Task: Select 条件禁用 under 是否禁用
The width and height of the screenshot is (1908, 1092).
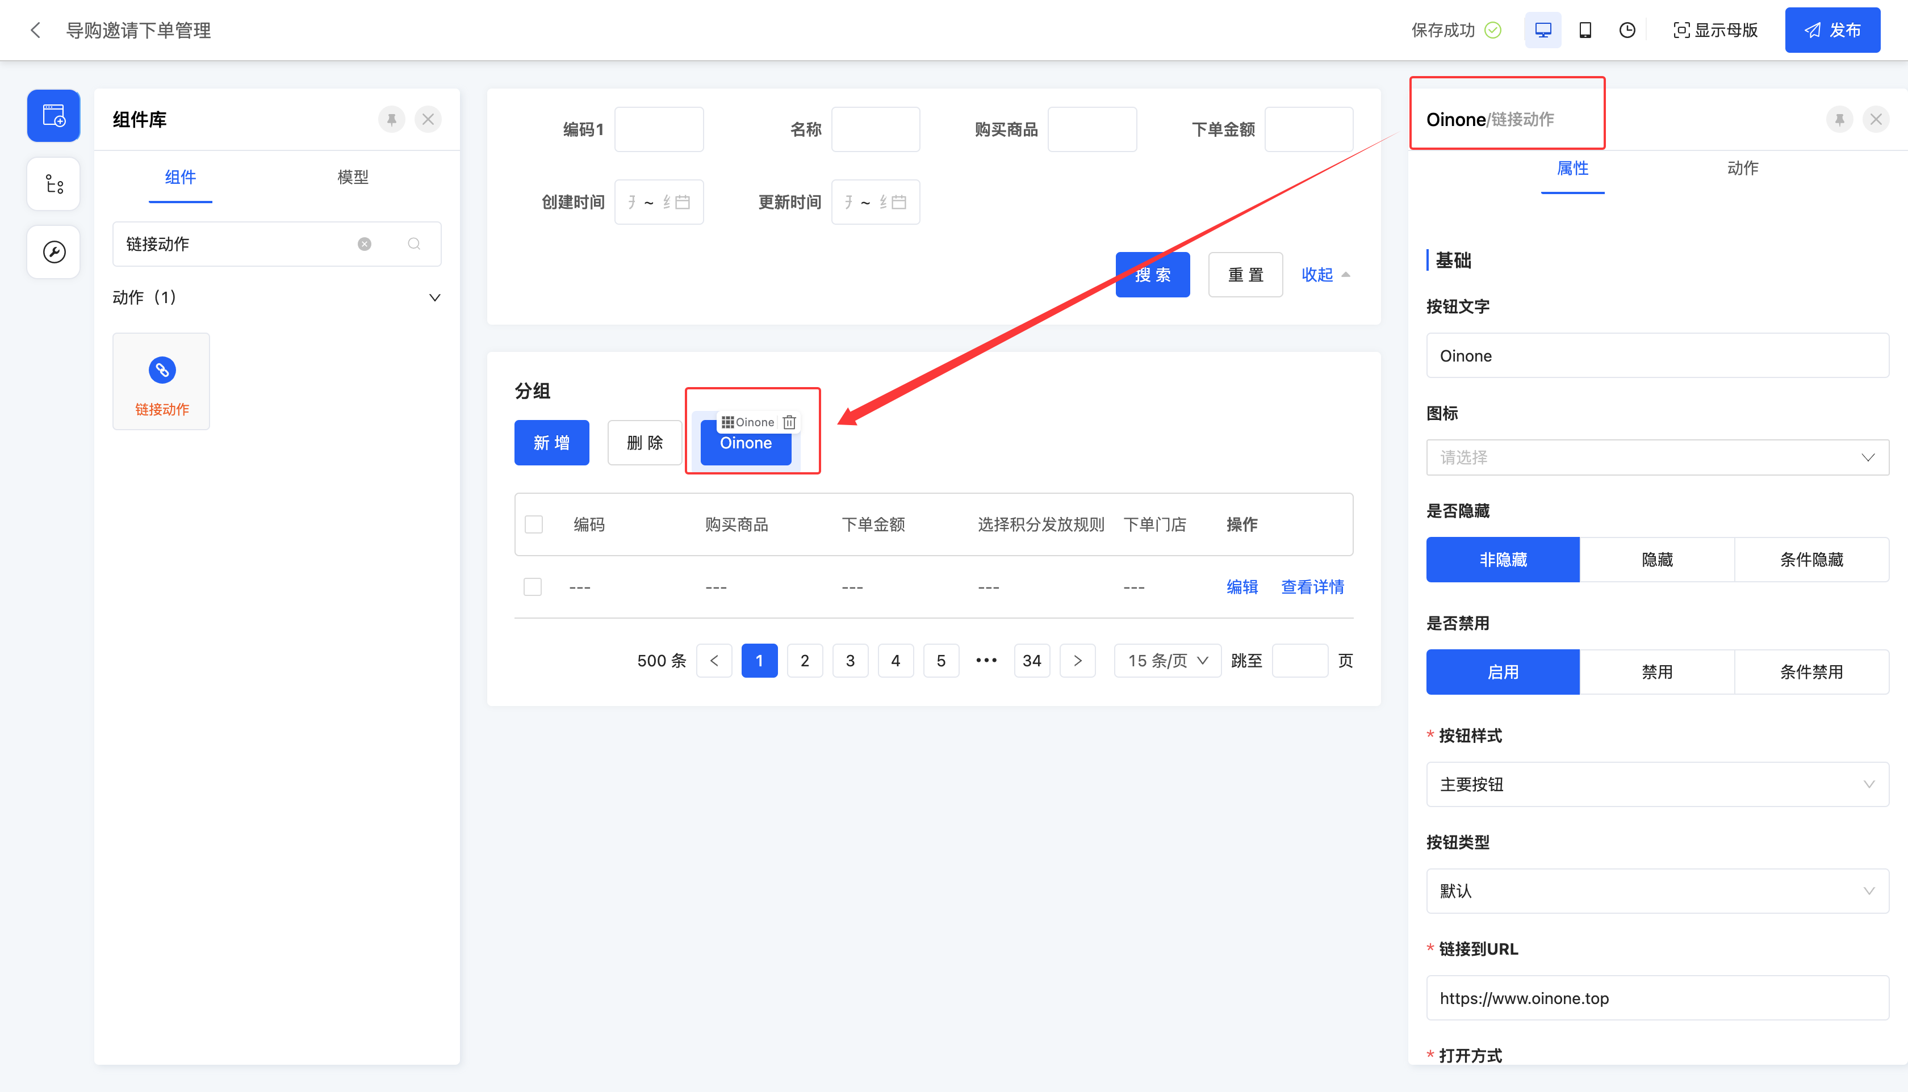Action: coord(1811,672)
